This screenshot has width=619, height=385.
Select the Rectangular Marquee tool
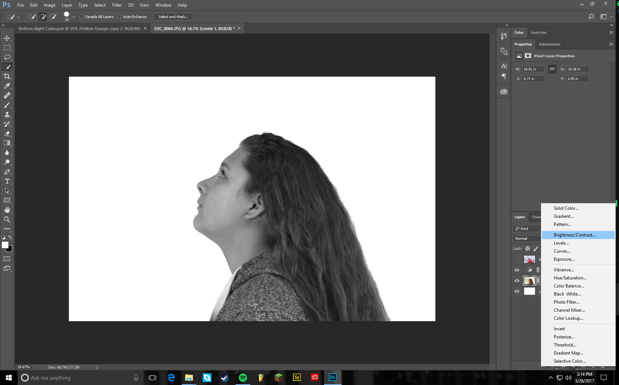coord(7,48)
